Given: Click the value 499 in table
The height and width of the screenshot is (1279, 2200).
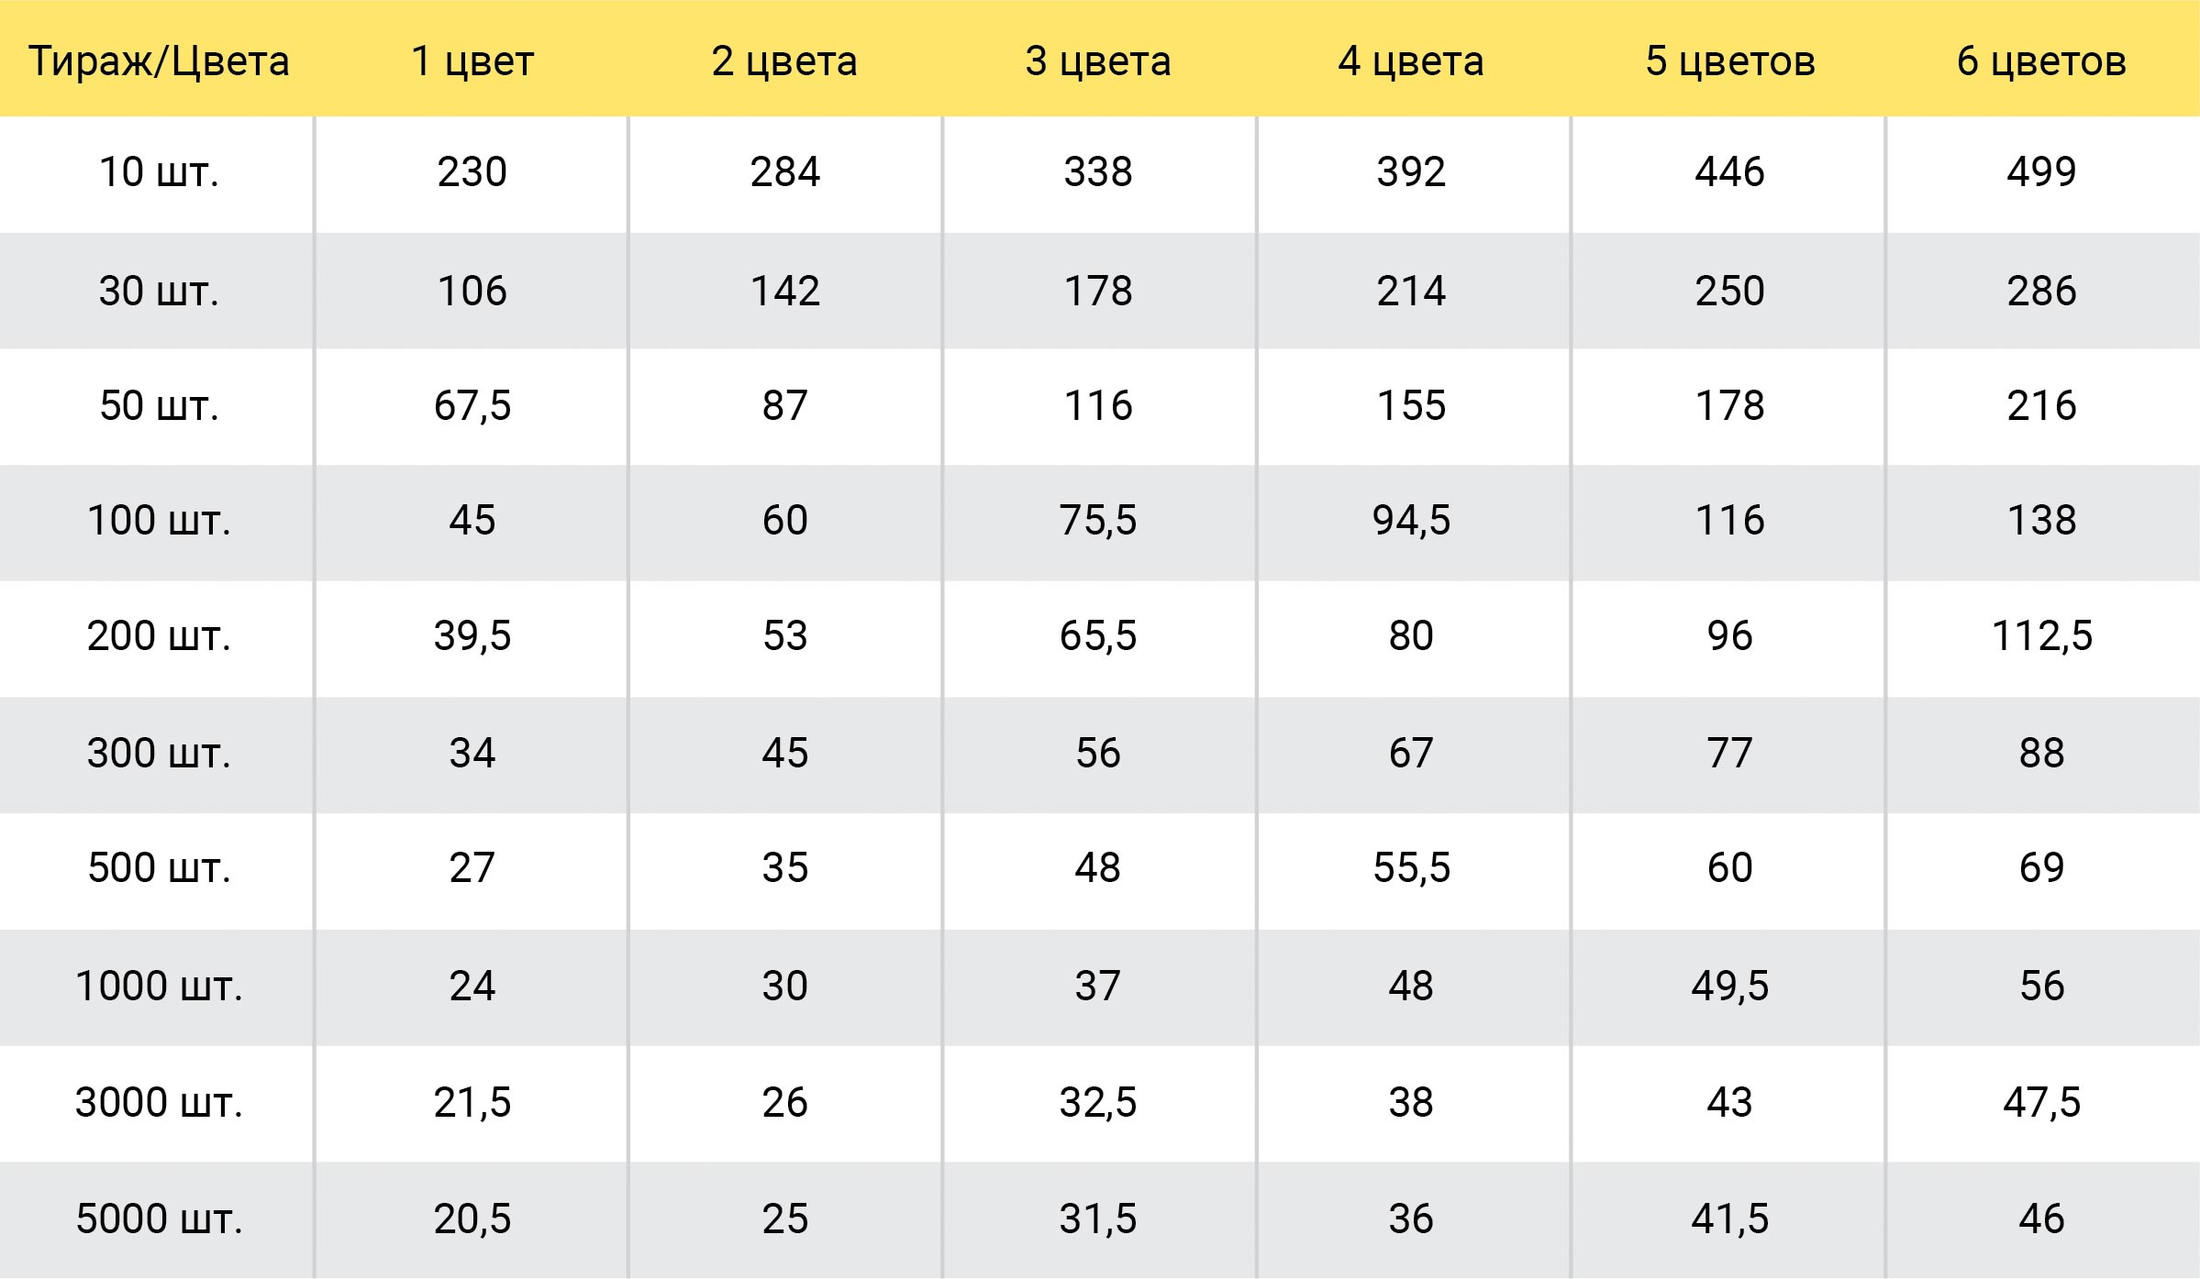Looking at the screenshot, I should pos(2041,172).
